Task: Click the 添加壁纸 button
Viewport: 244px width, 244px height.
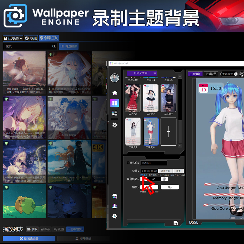Action: (x=75, y=229)
